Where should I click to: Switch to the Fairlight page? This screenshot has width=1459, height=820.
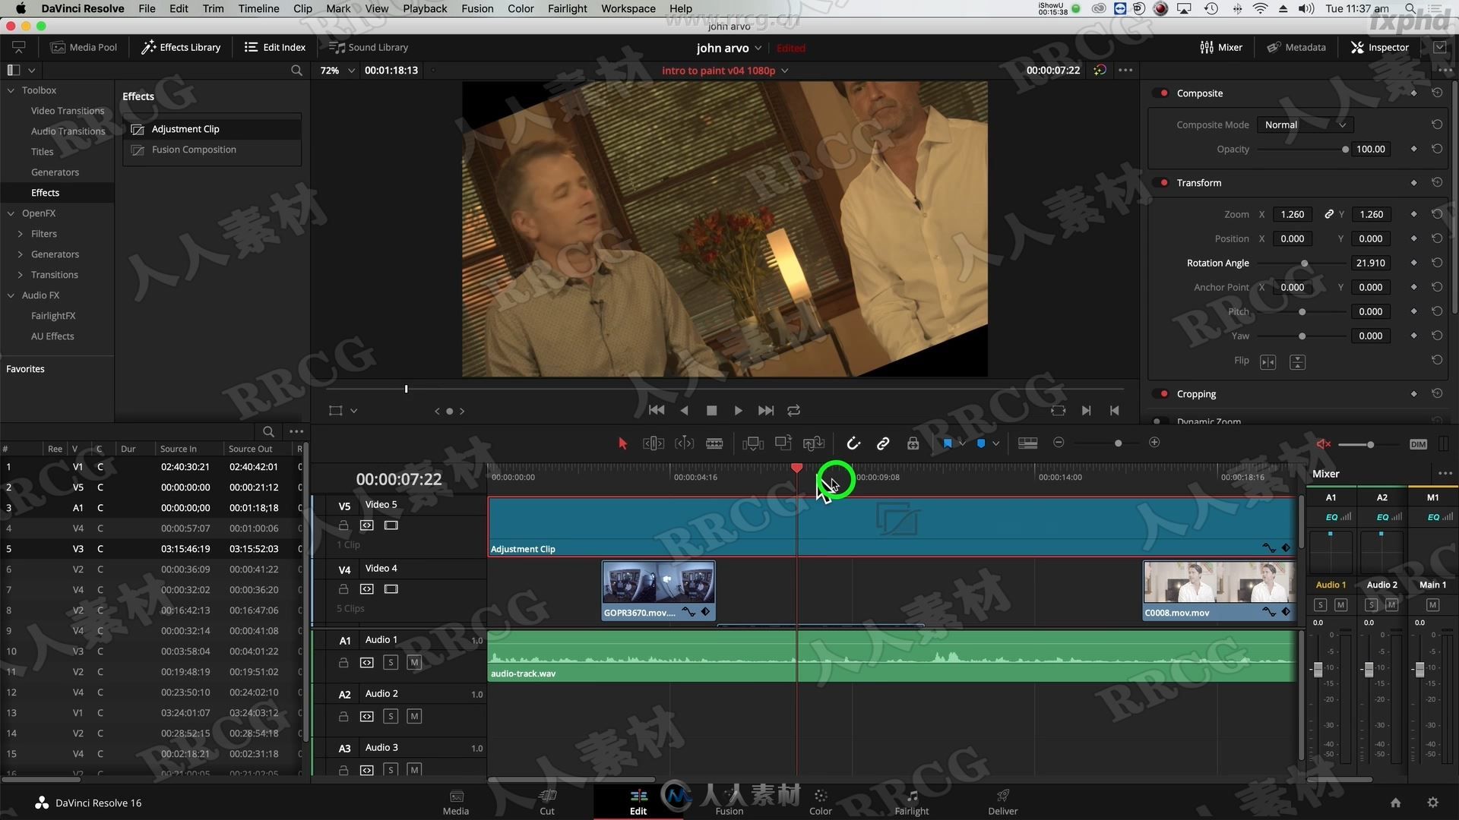(x=912, y=803)
